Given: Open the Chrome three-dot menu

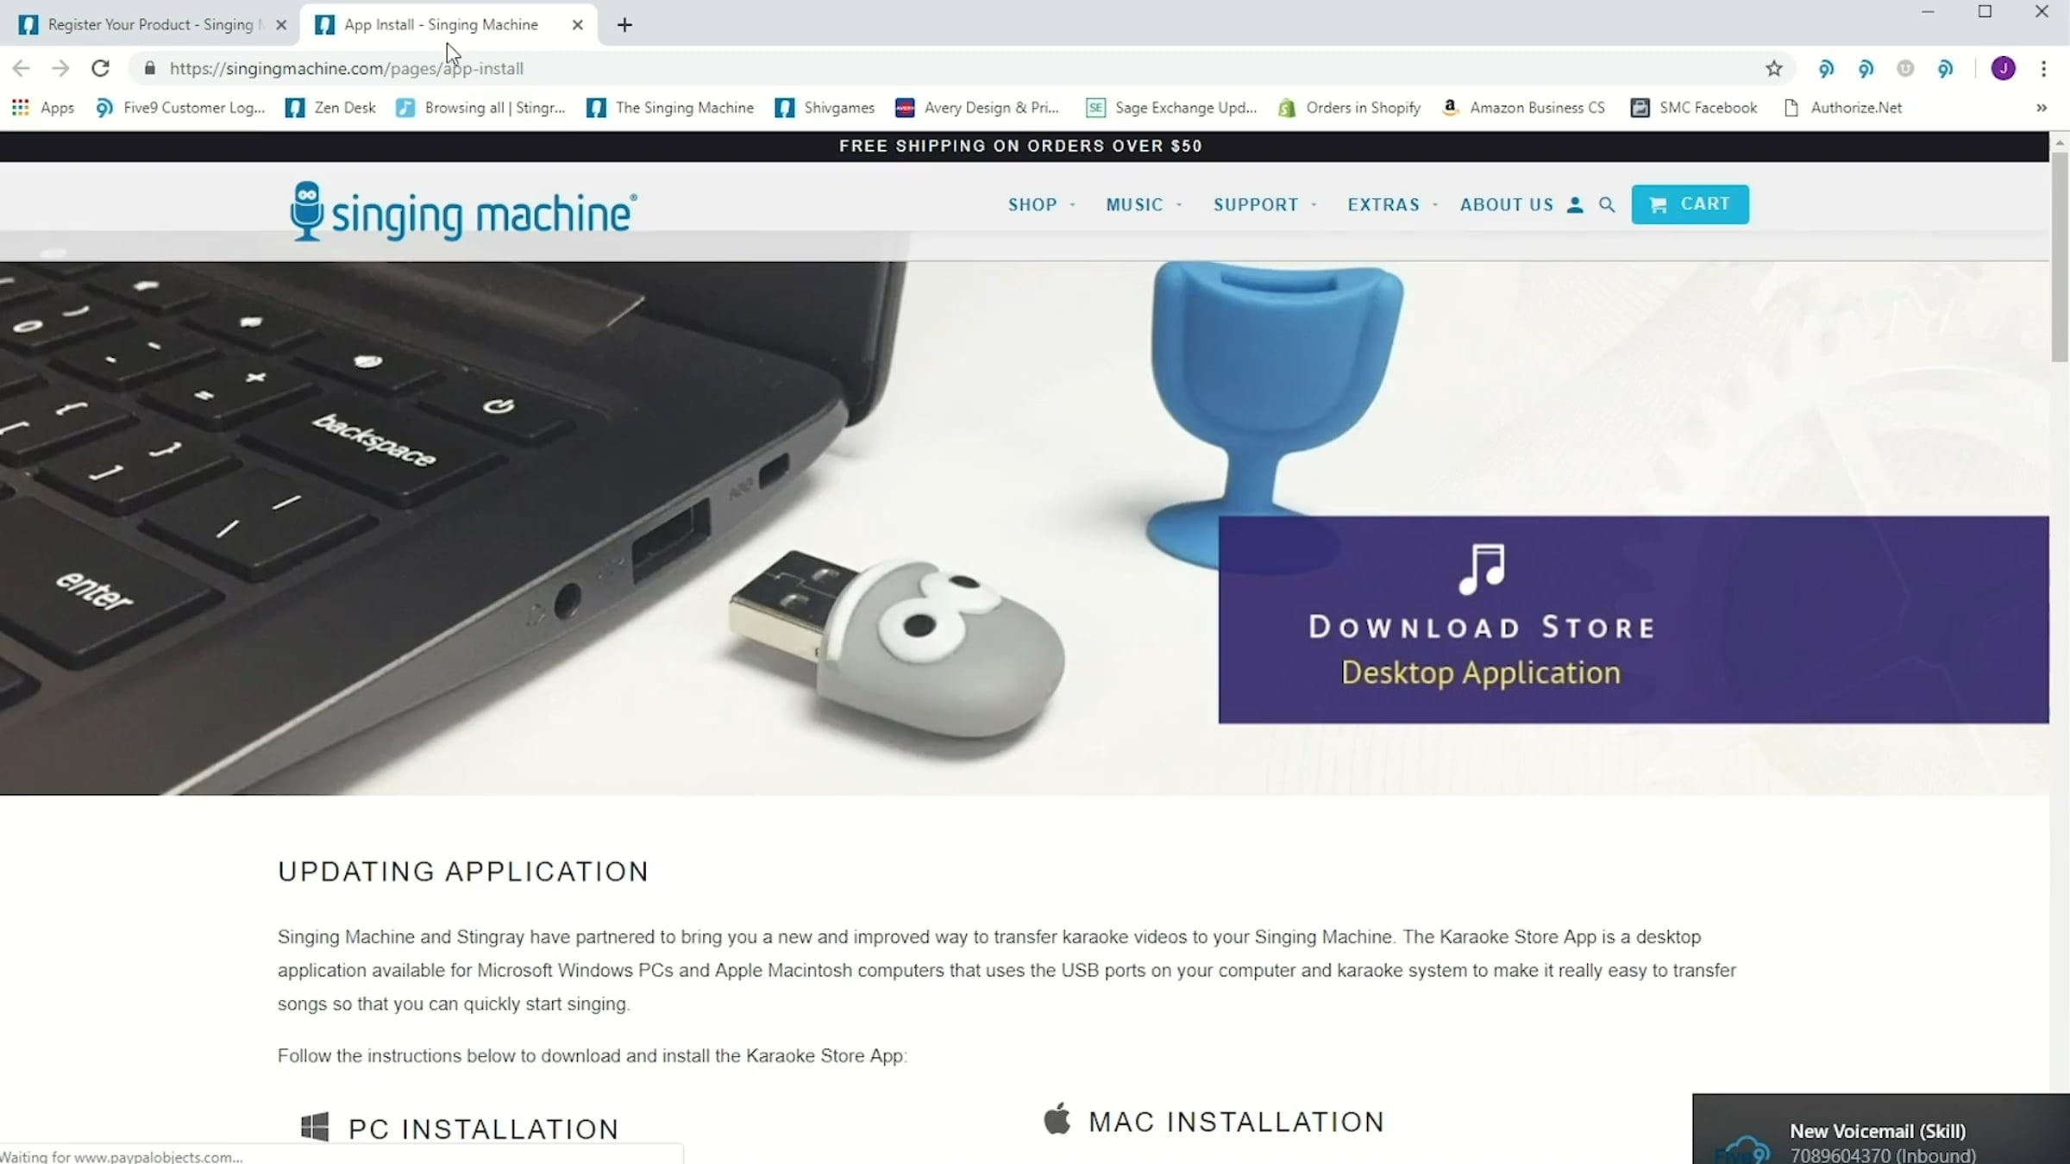Looking at the screenshot, I should tap(2043, 69).
